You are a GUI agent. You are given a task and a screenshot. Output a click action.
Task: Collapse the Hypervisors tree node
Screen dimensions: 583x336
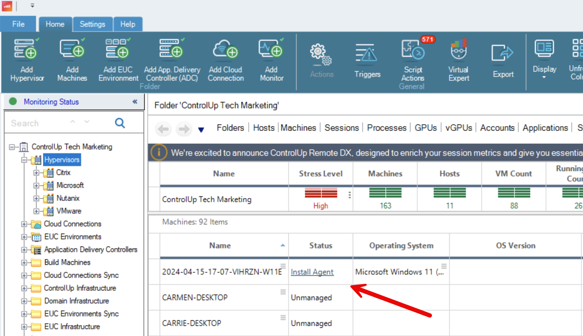point(24,160)
